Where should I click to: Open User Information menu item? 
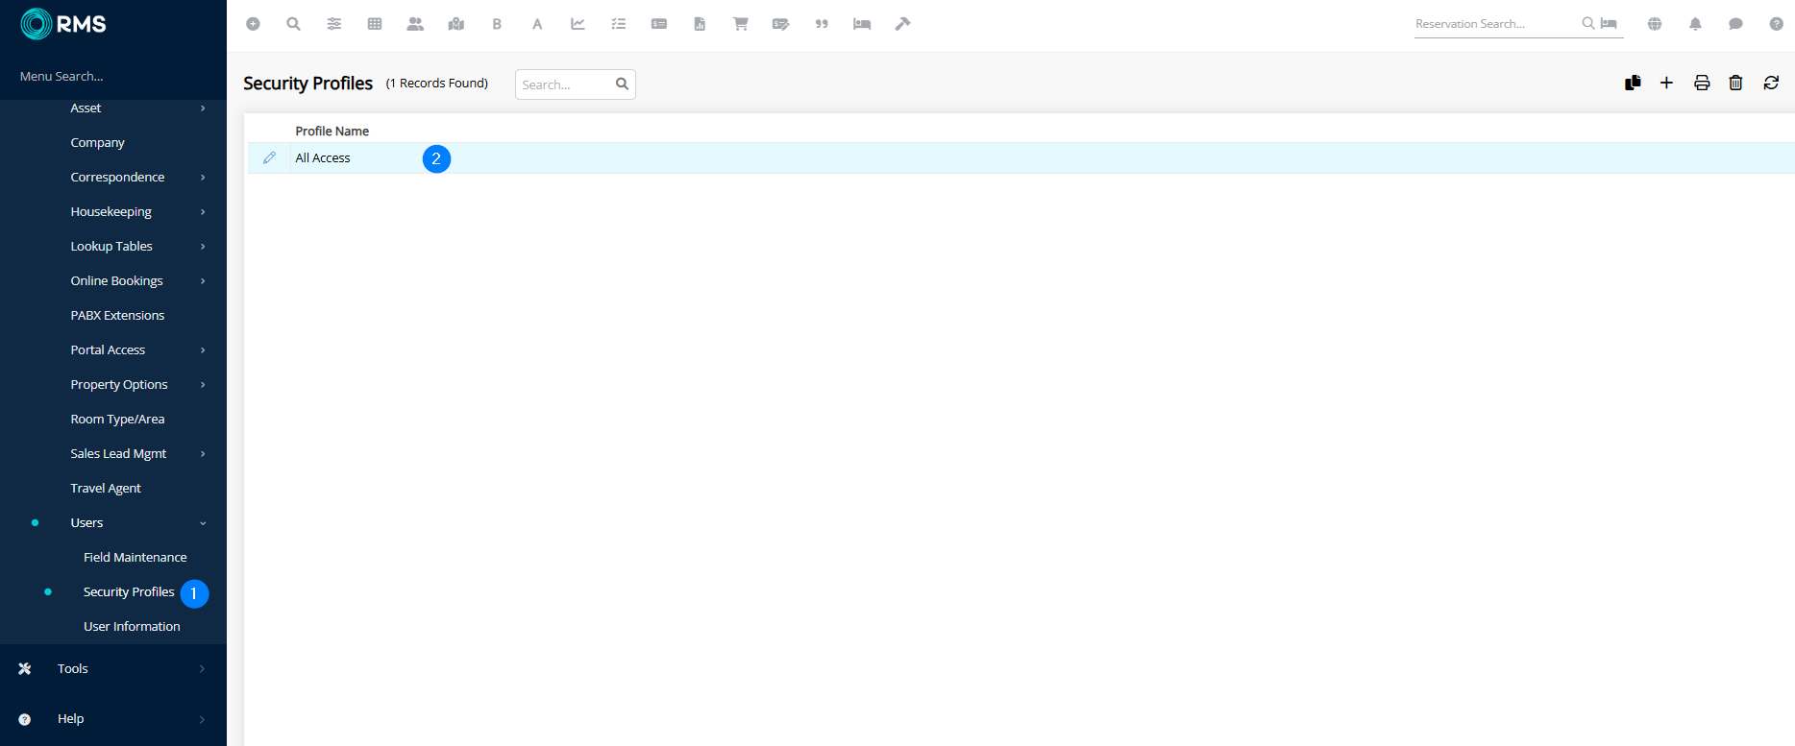click(132, 627)
